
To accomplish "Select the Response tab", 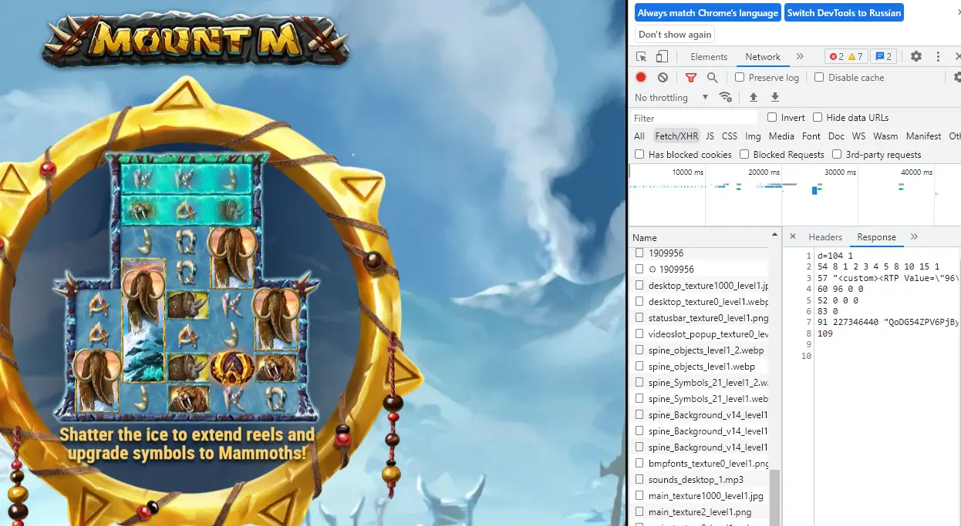I will click(877, 237).
